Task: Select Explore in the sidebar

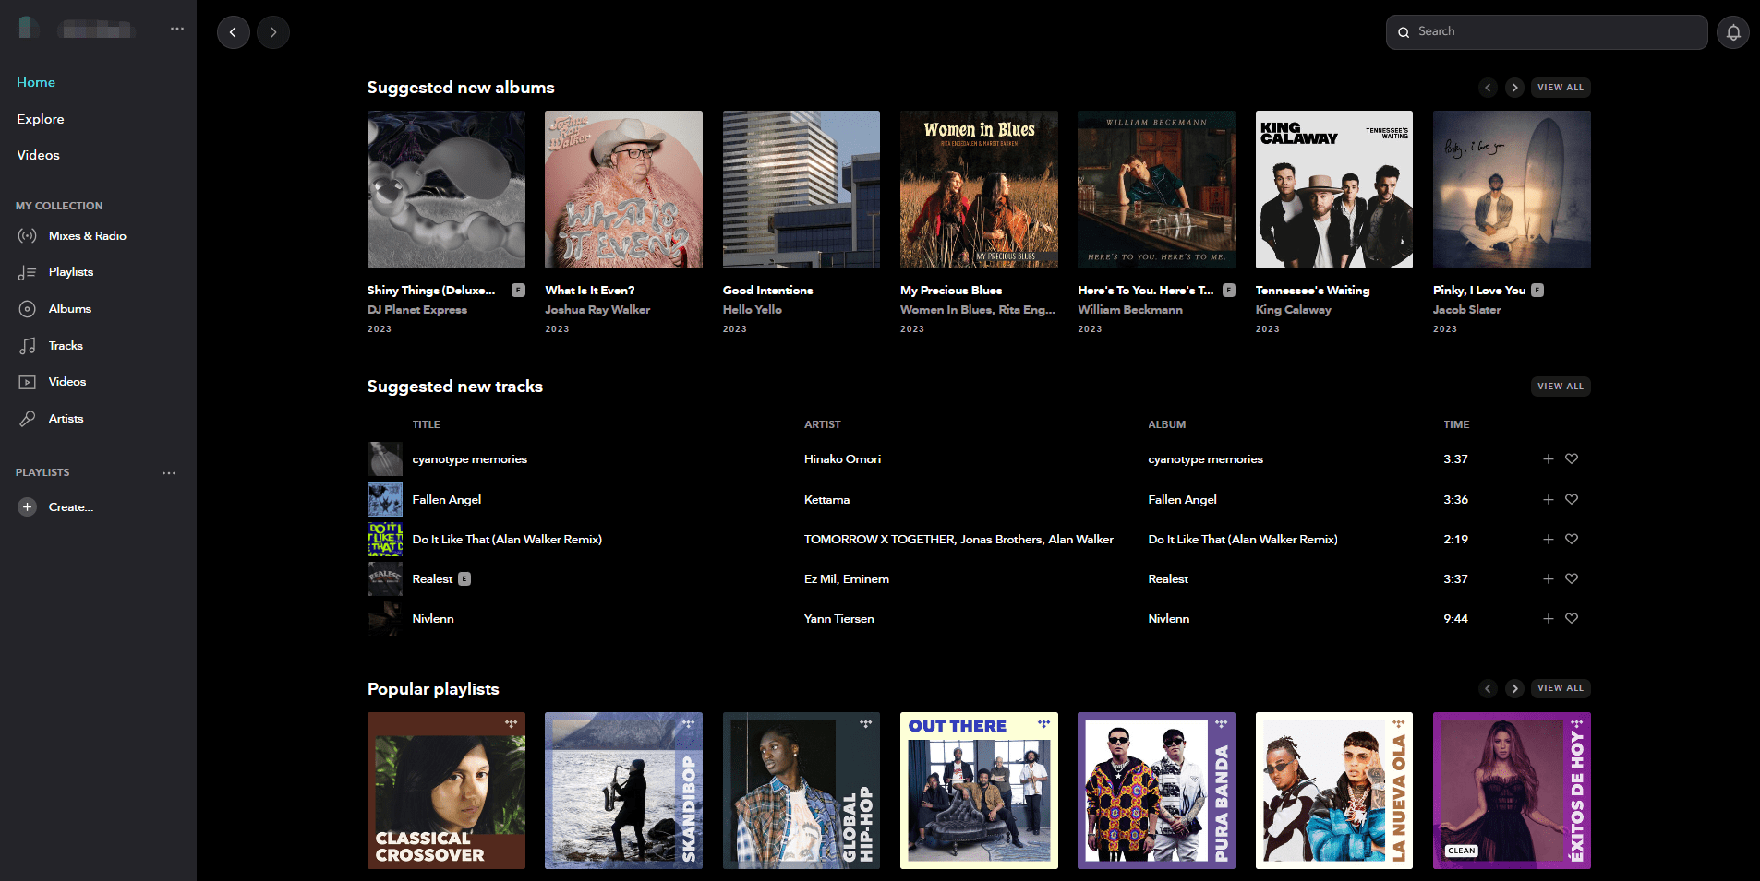Action: pos(41,119)
